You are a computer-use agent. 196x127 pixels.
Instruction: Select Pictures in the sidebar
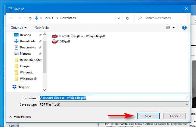pos(25,54)
